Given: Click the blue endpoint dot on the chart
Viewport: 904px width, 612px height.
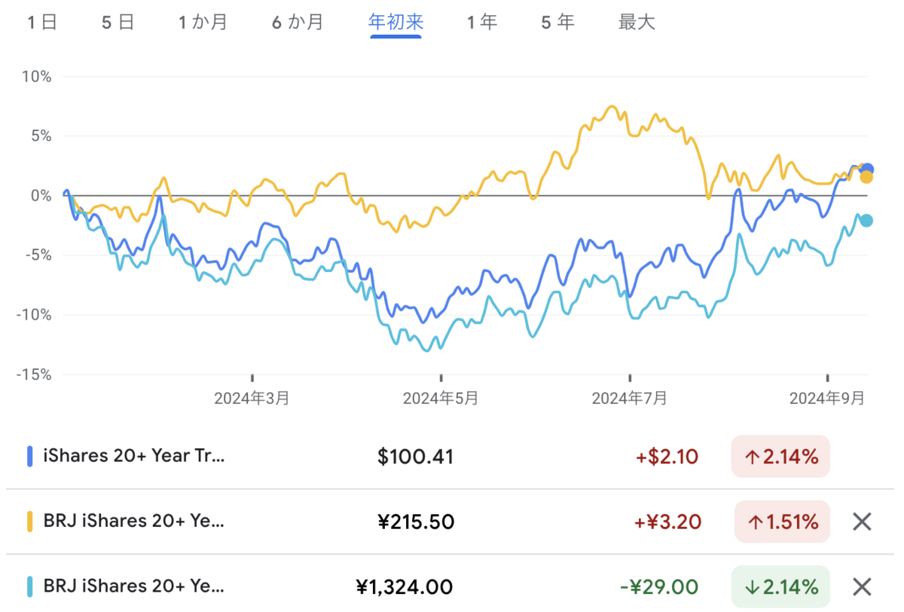Looking at the screenshot, I should tap(867, 169).
